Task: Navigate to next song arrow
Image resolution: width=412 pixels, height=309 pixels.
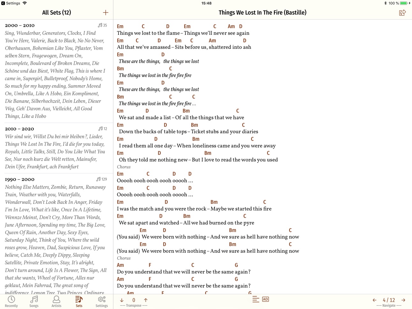Action: (x=403, y=300)
